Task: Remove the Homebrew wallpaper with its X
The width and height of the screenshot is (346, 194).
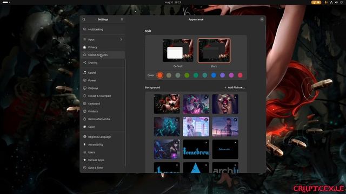Action: [206, 142]
